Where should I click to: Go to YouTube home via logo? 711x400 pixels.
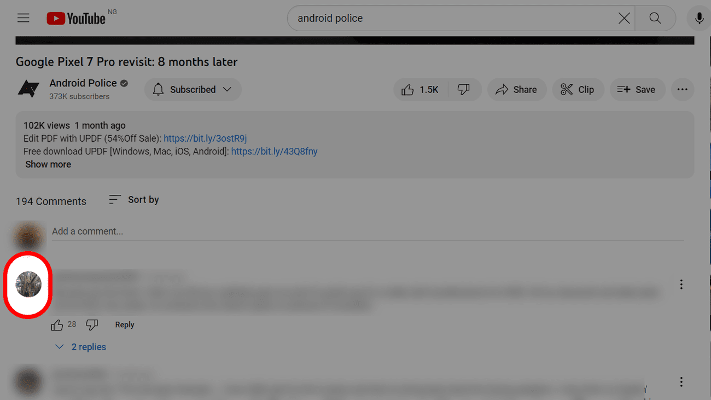pyautogui.click(x=76, y=18)
